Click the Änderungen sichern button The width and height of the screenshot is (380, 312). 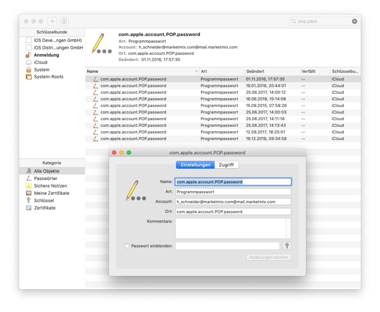[269, 258]
